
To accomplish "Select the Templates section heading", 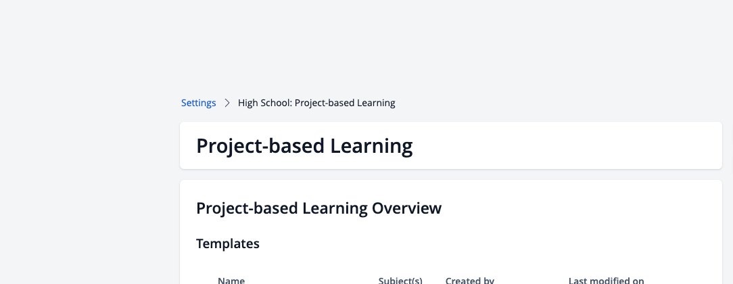I will point(228,243).
